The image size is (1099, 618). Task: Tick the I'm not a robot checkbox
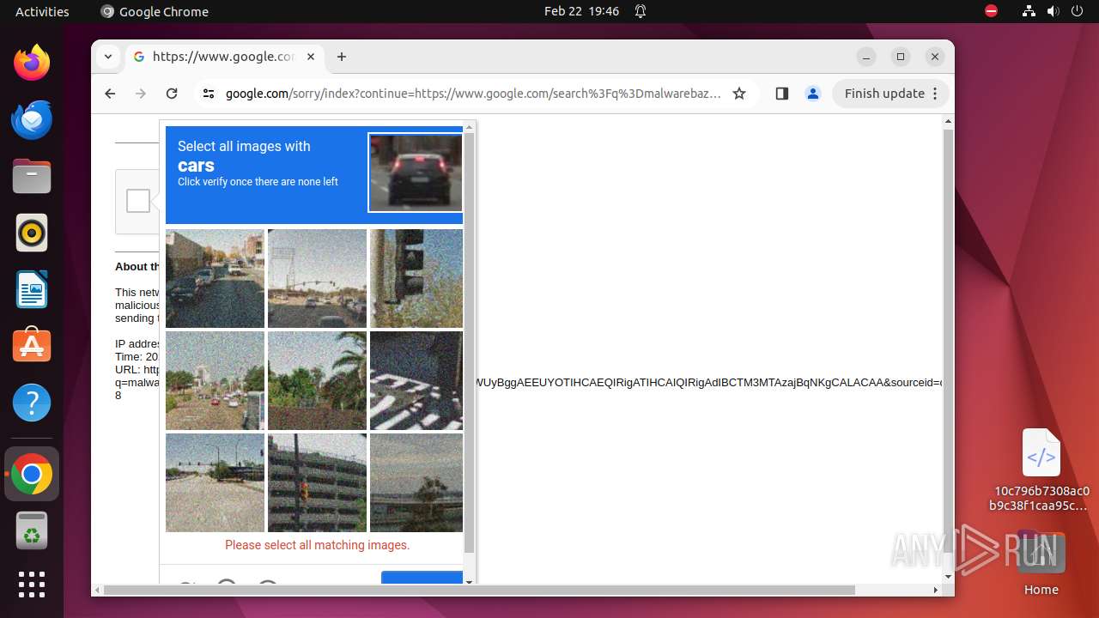click(x=138, y=201)
